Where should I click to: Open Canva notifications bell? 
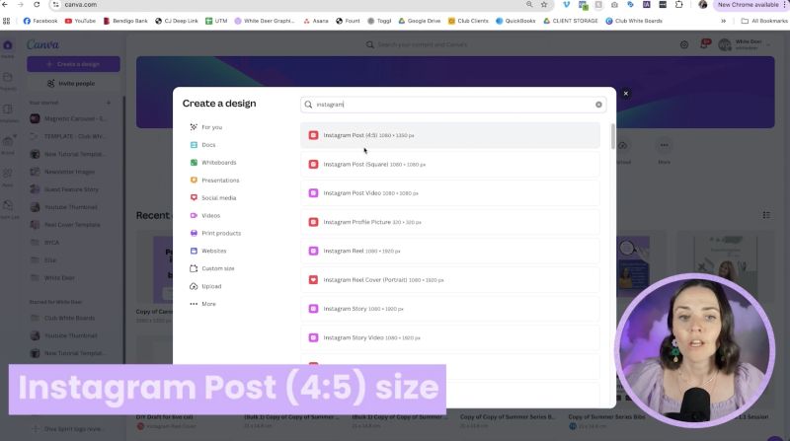click(x=704, y=44)
